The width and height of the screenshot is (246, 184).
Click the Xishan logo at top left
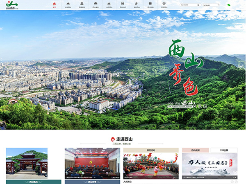point(12,5)
